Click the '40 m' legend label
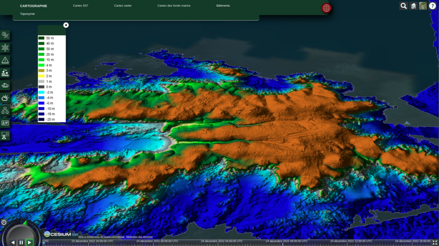The height and width of the screenshot is (246, 439). [x=50, y=44]
